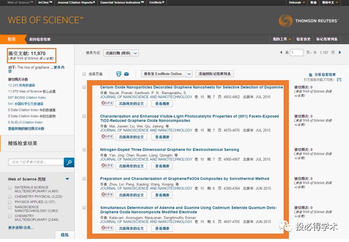The height and width of the screenshot is (242, 349).
Task: Tick the select page checkbox
Action: (84, 74)
